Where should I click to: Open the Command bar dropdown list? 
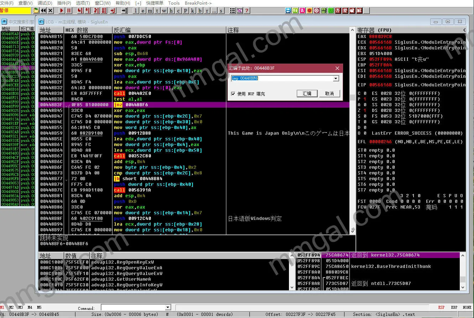168,307
